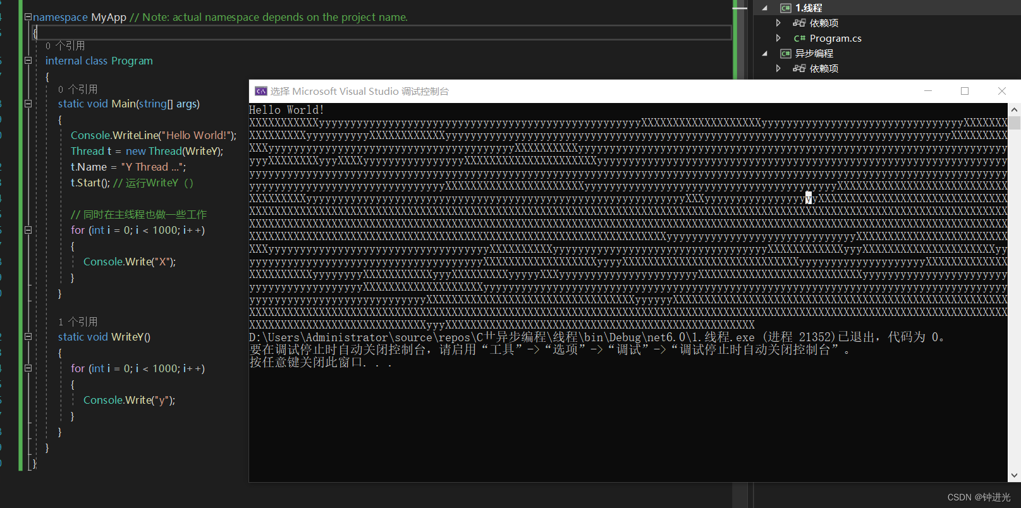1021x508 pixels.
Task: Click the dependencies icon under 1.线程
Action: [x=800, y=23]
